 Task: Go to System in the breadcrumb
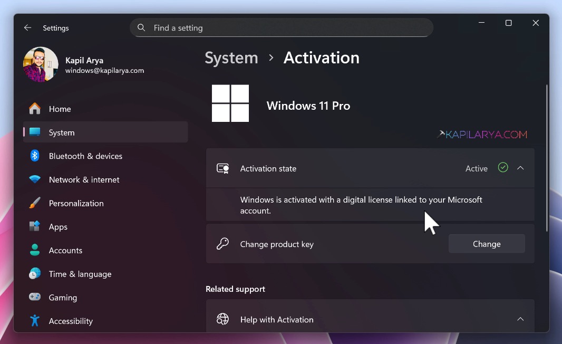(231, 58)
